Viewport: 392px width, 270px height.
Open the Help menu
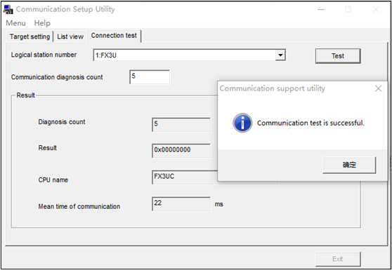tap(42, 23)
